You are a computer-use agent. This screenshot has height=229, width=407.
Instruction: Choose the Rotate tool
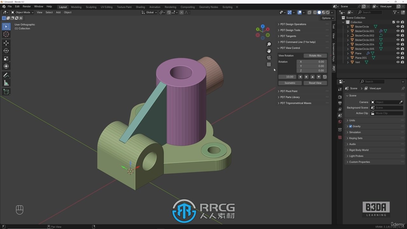click(x=6, y=51)
